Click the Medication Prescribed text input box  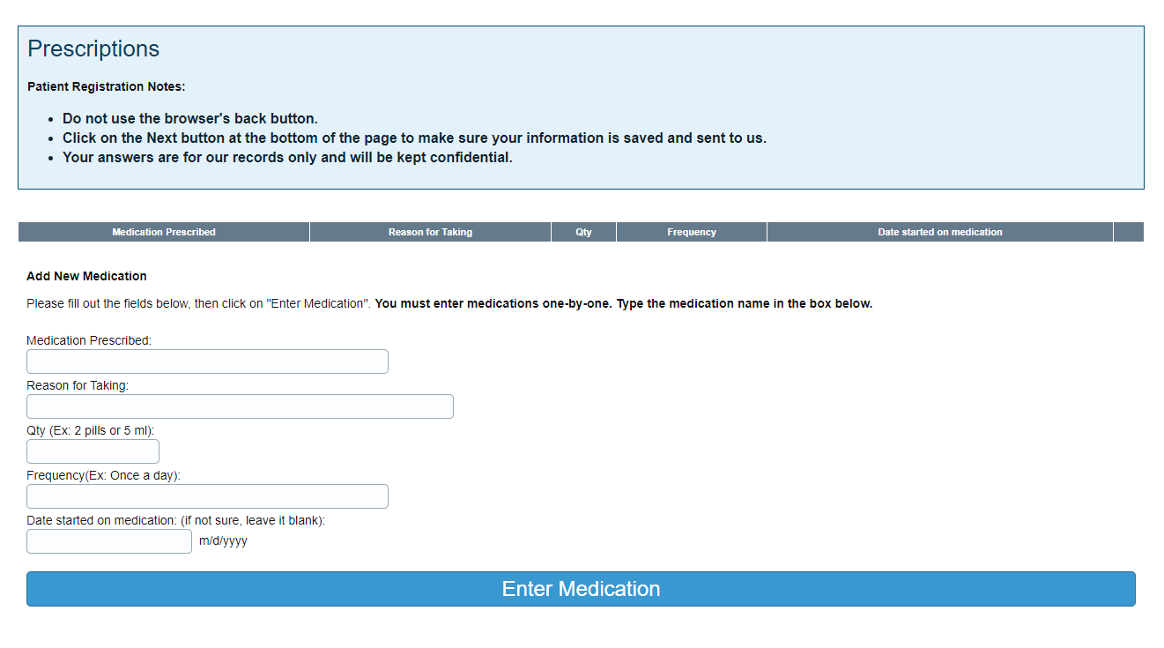pyautogui.click(x=207, y=361)
